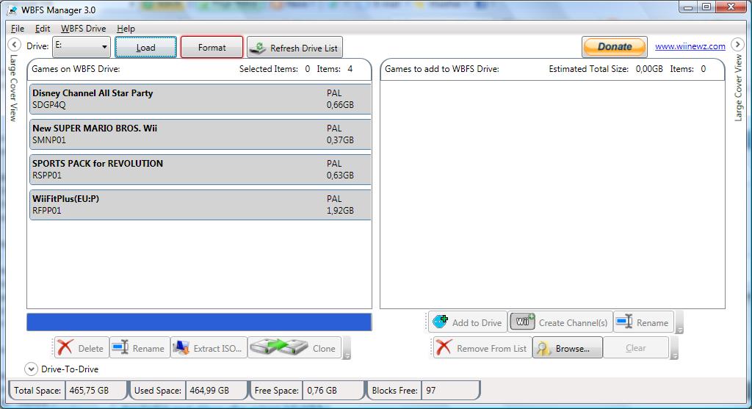This screenshot has height=409, width=752.
Task: Expand the right Large Cover View panel
Action: click(739, 46)
